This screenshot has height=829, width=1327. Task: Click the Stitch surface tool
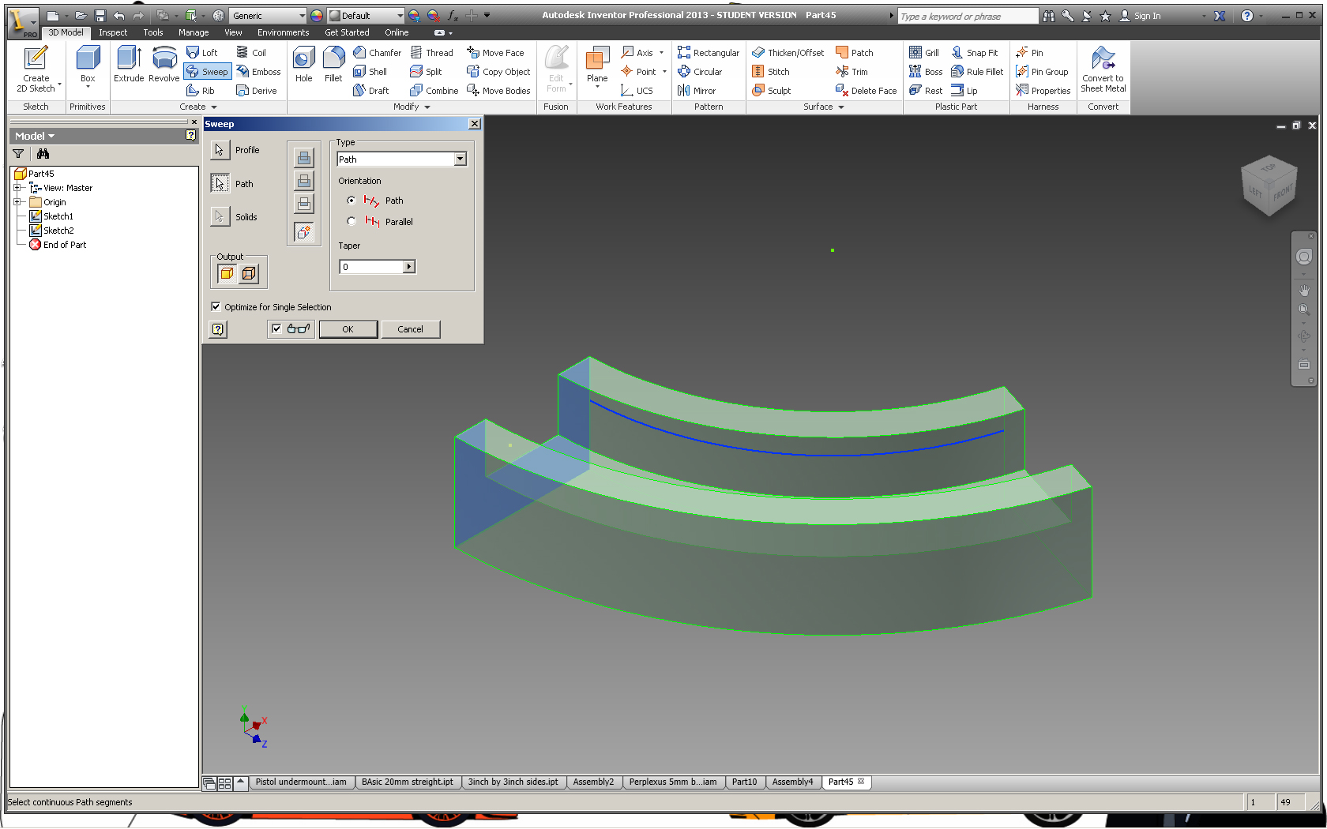point(770,72)
